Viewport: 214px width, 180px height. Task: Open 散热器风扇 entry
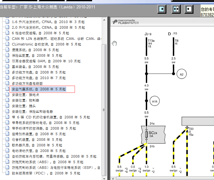pyautogui.click(x=37, y=145)
